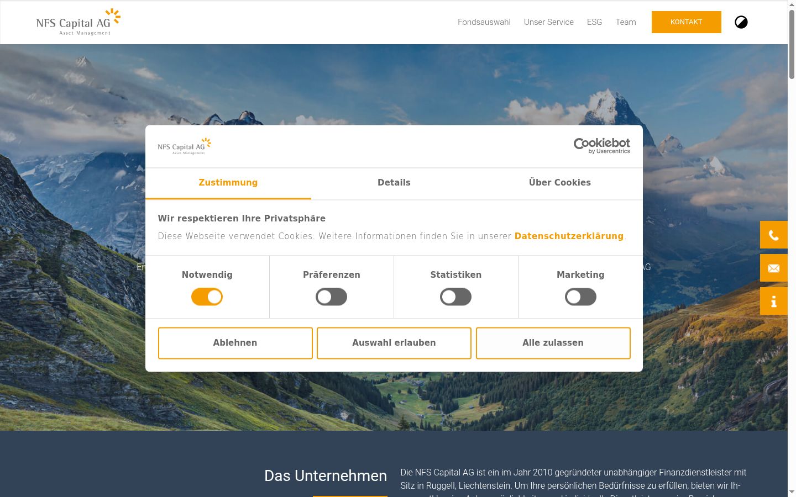Click the Ablehnen button
This screenshot has height=497, width=796.
pos(235,343)
